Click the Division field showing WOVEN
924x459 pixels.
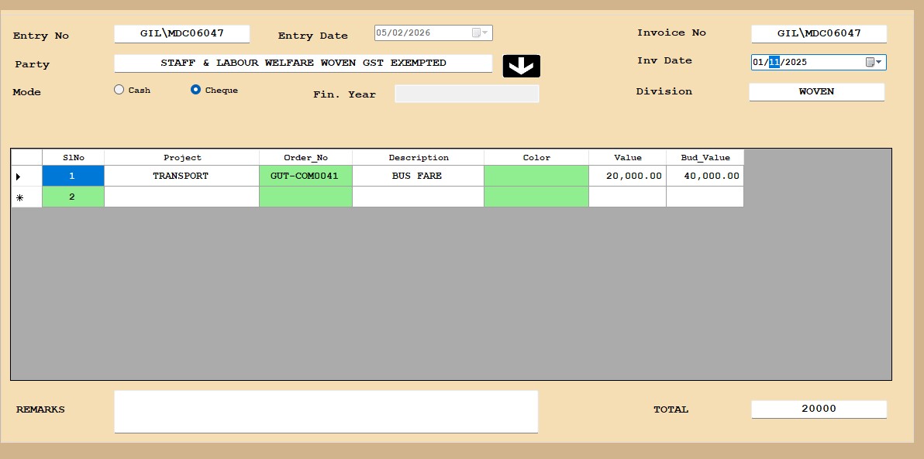816,92
